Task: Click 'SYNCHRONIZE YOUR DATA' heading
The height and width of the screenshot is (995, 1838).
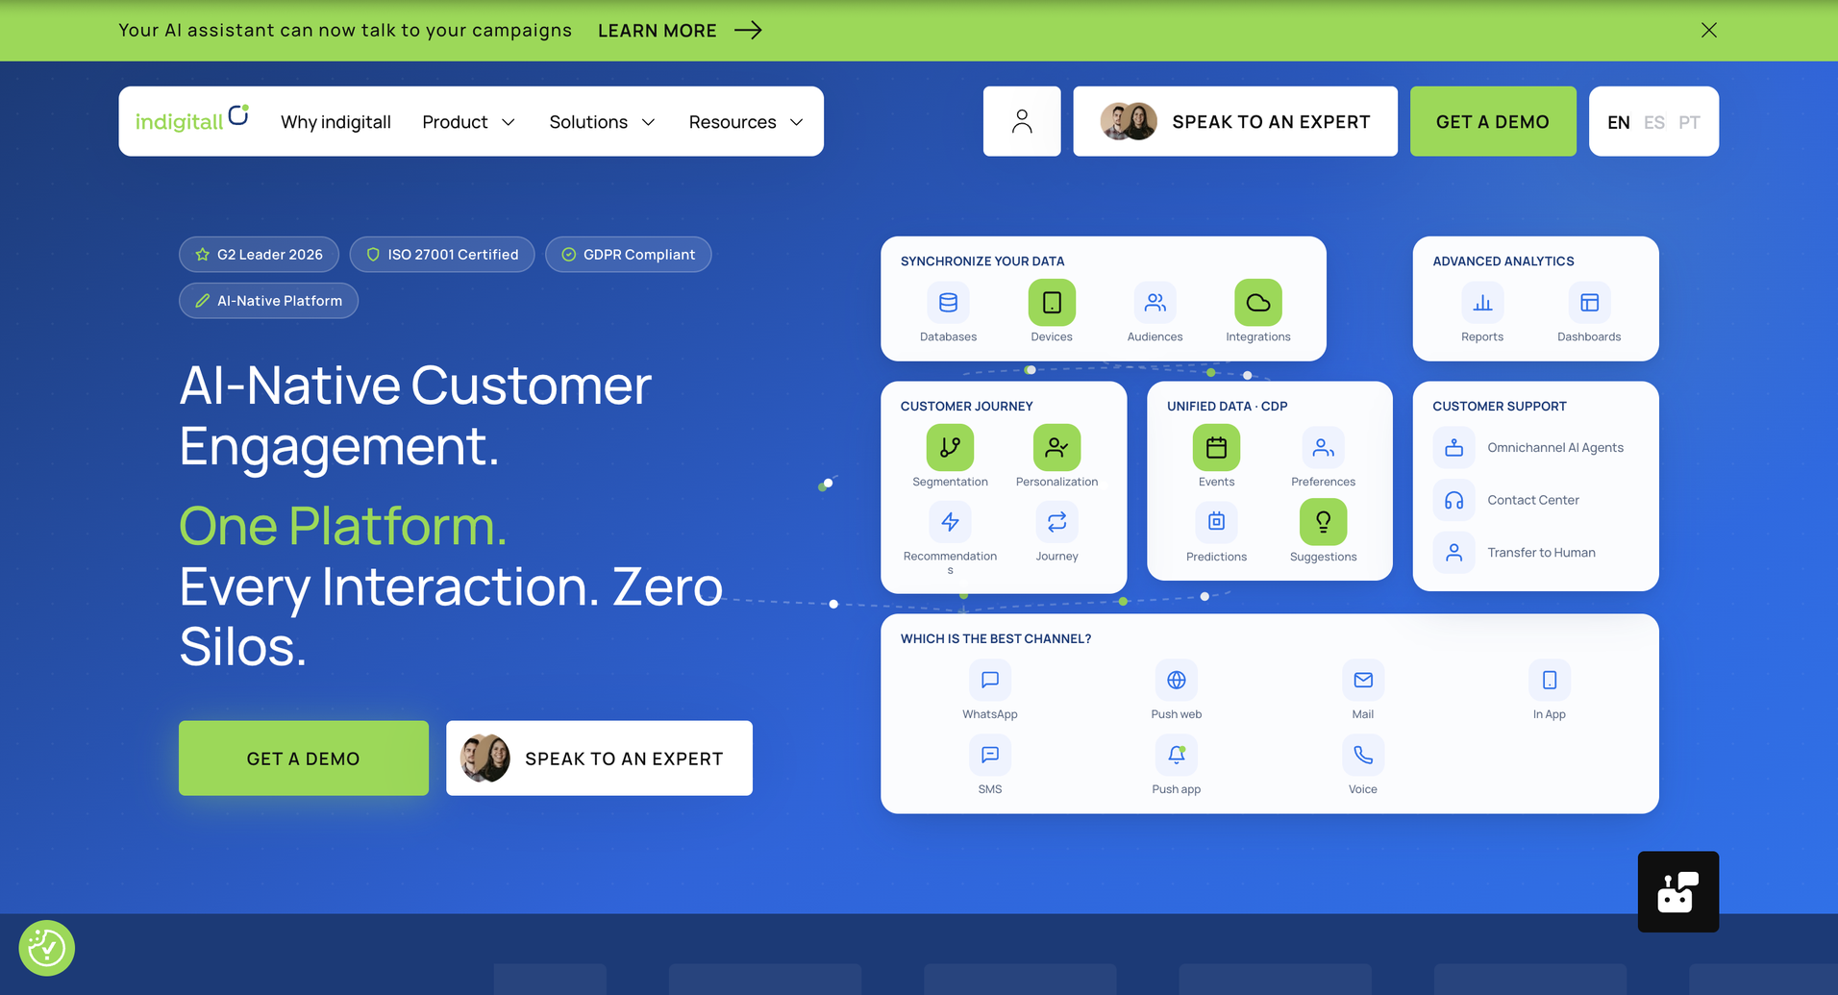Action: point(981,261)
